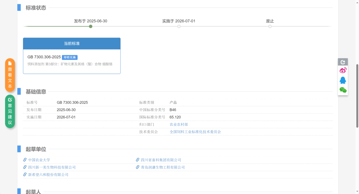This screenshot has width=359, height=194.
Task: Open 全国饲料工业标准化技术委员会 link
Action: [x=195, y=132]
